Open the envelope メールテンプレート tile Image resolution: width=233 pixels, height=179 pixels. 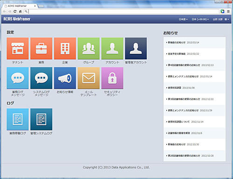(89, 78)
